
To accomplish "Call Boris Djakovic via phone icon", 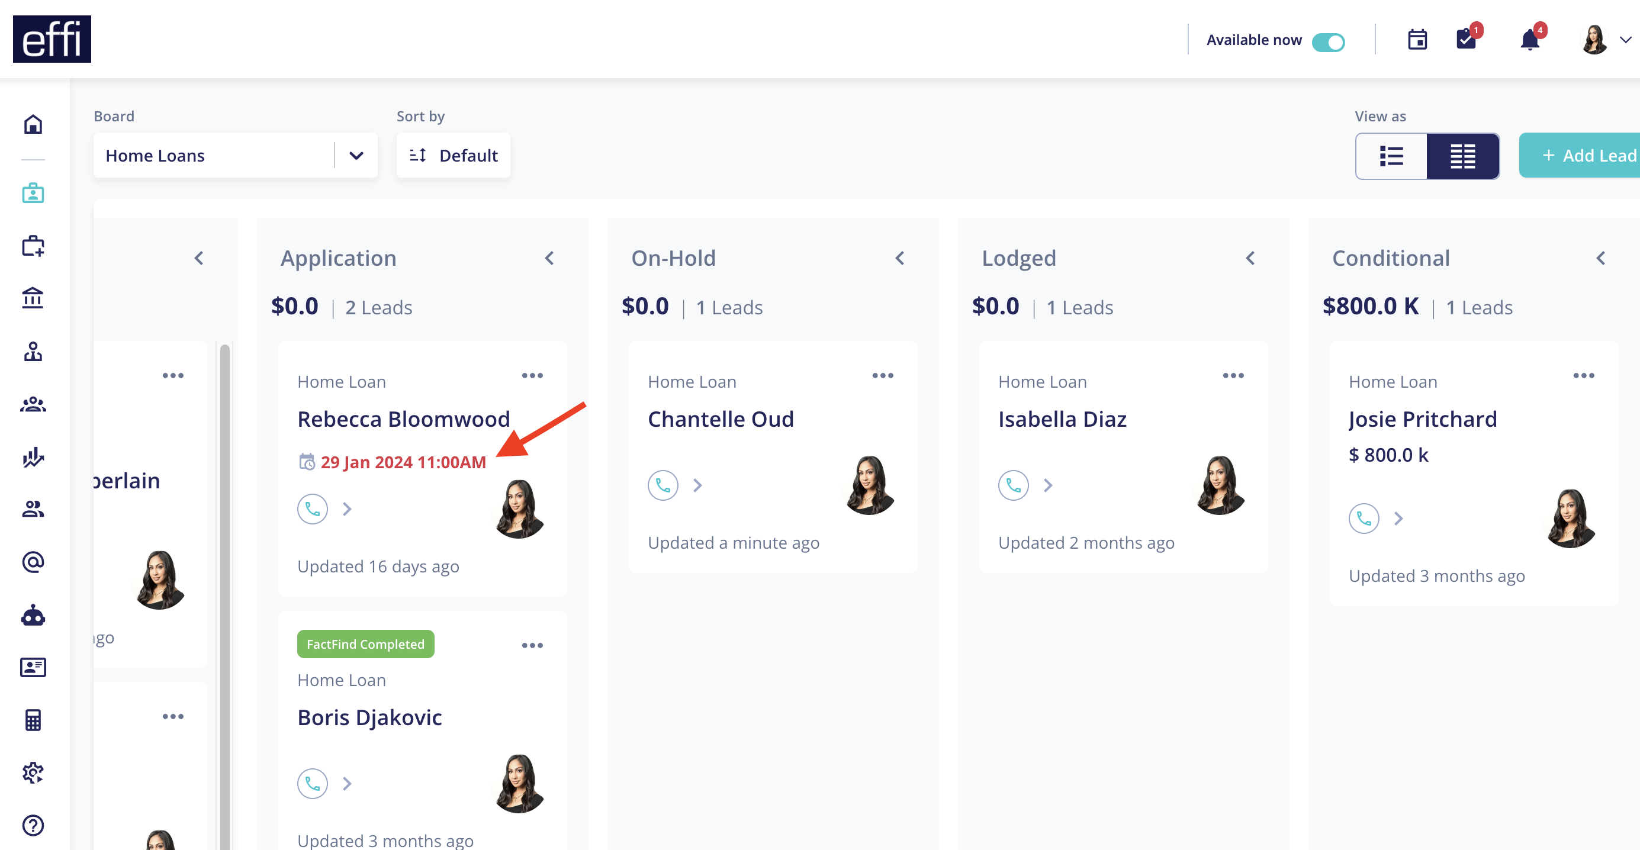I will (313, 784).
